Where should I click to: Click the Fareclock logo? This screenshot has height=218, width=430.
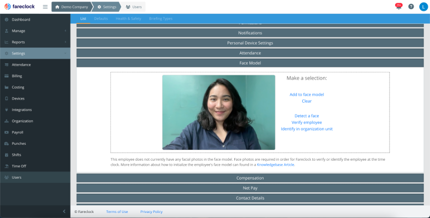click(19, 6)
